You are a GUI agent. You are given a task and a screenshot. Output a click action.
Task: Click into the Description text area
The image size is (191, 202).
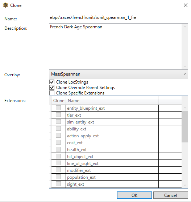115,47
